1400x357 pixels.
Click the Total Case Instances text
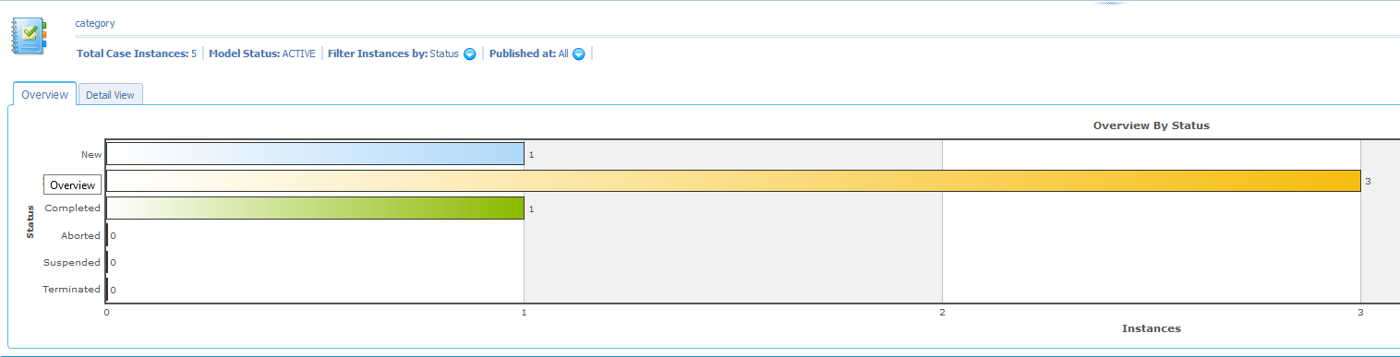coord(137,54)
